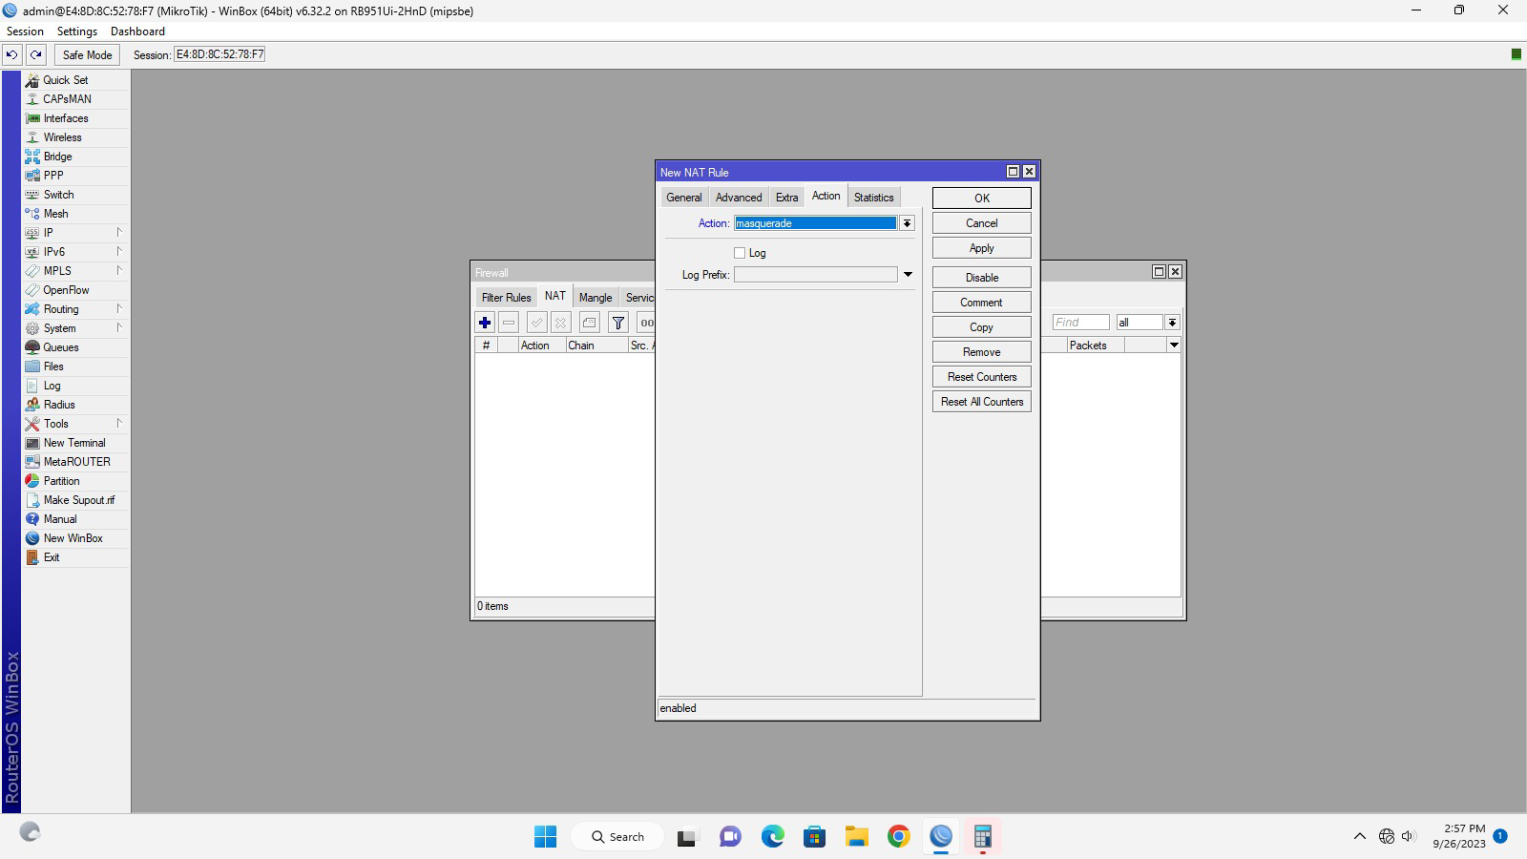The width and height of the screenshot is (1527, 859).
Task: Open Filter Rules tab in Firewall
Action: pyautogui.click(x=506, y=298)
